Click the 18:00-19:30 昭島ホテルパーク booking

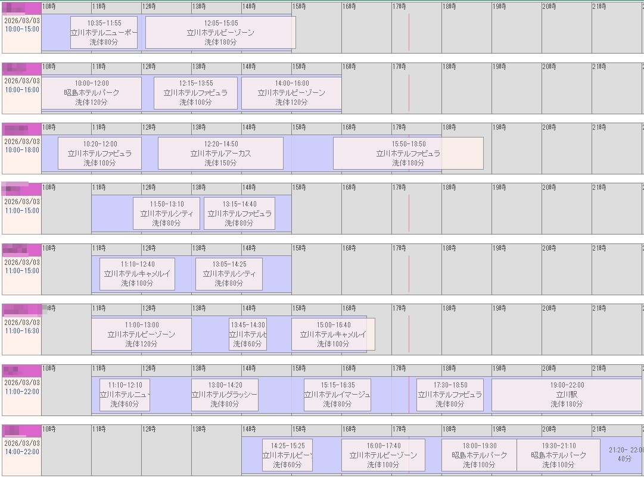click(479, 455)
